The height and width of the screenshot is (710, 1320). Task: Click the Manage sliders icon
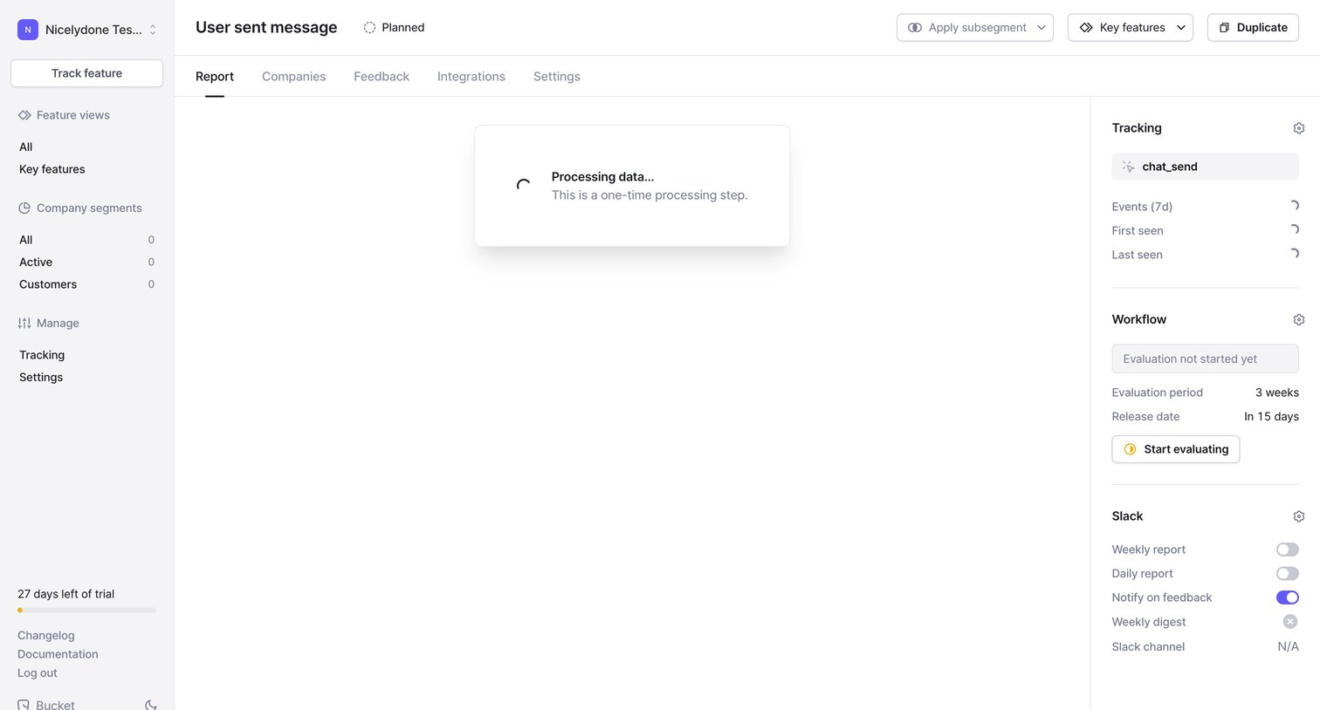[x=24, y=323]
